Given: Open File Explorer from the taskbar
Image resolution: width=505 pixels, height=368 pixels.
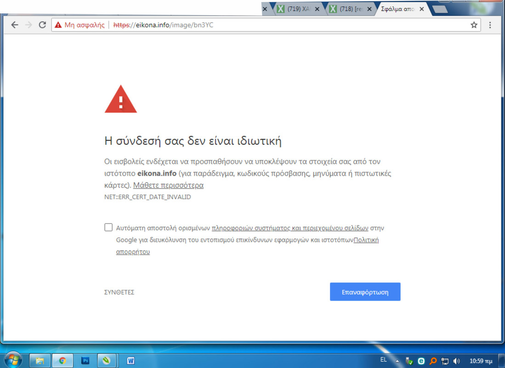Looking at the screenshot, I should click(40, 361).
